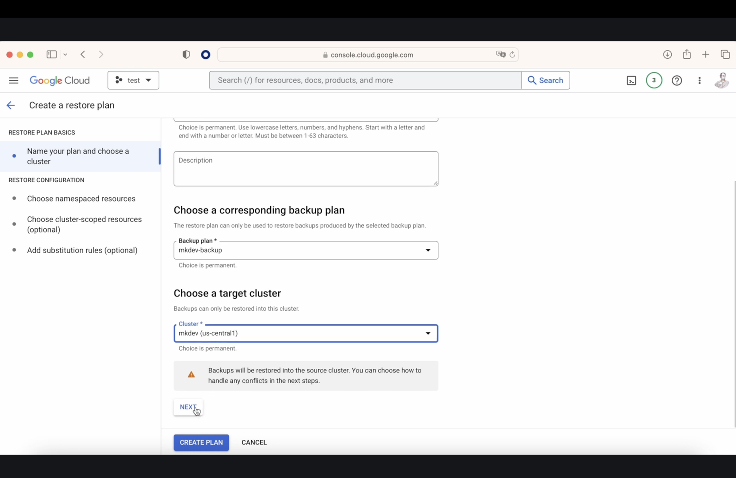The height and width of the screenshot is (478, 736).
Task: Select Choose namespaced resources step
Action: tap(81, 199)
